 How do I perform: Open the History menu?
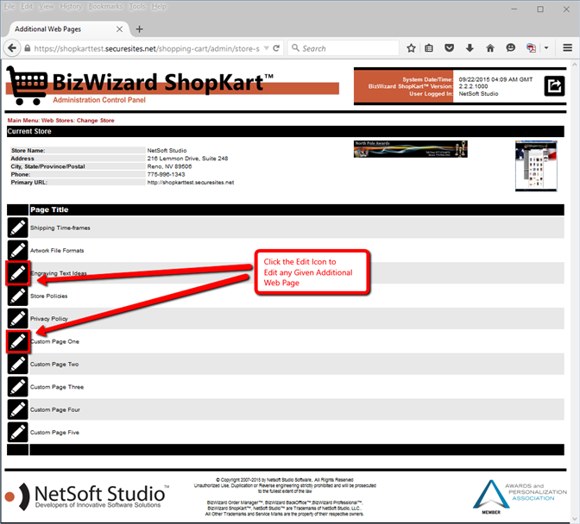pos(71,7)
